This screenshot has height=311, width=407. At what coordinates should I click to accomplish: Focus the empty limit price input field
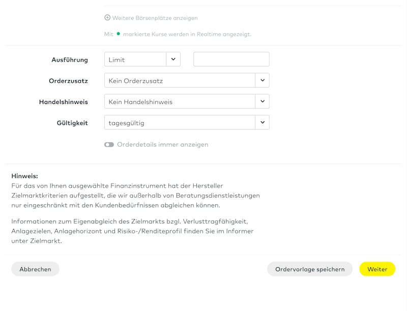tap(231, 59)
